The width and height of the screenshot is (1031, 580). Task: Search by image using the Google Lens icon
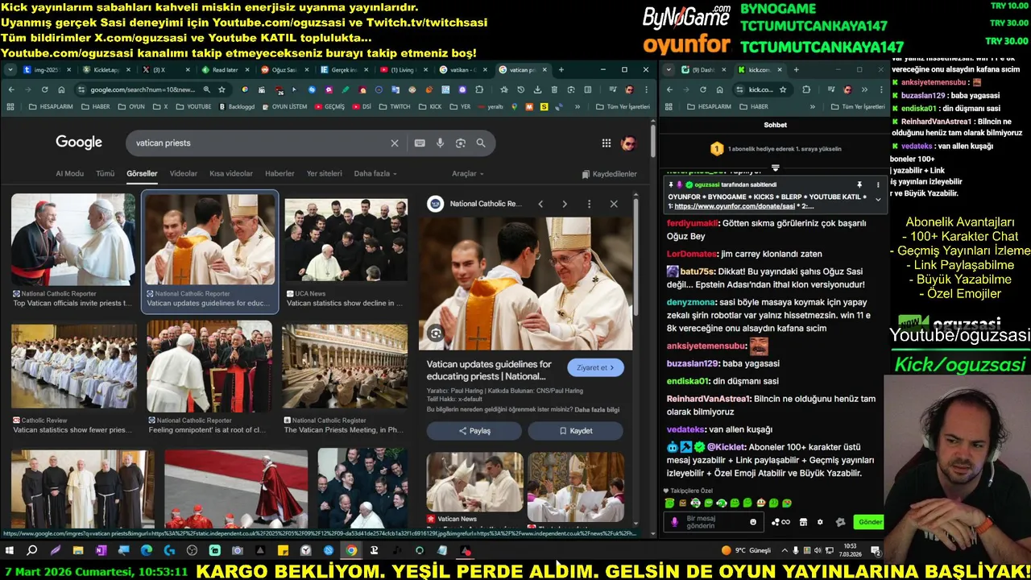click(x=461, y=143)
